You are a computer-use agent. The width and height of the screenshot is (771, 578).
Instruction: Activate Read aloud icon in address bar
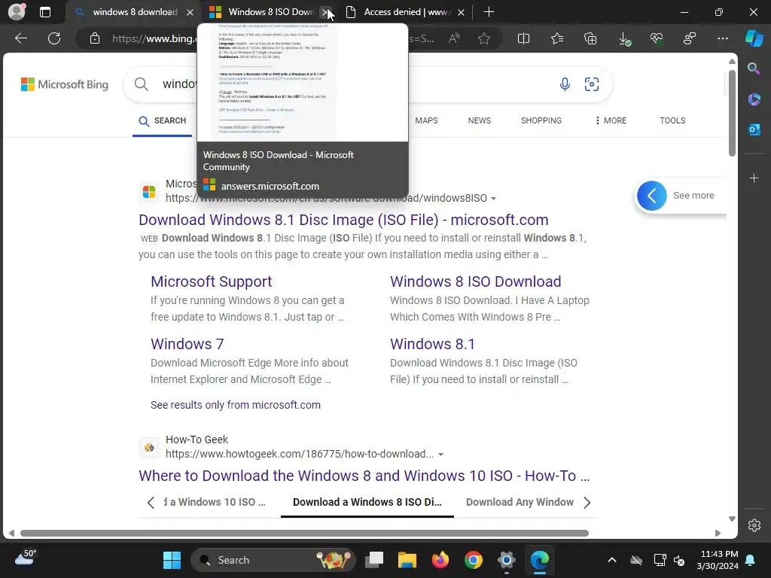click(x=454, y=38)
